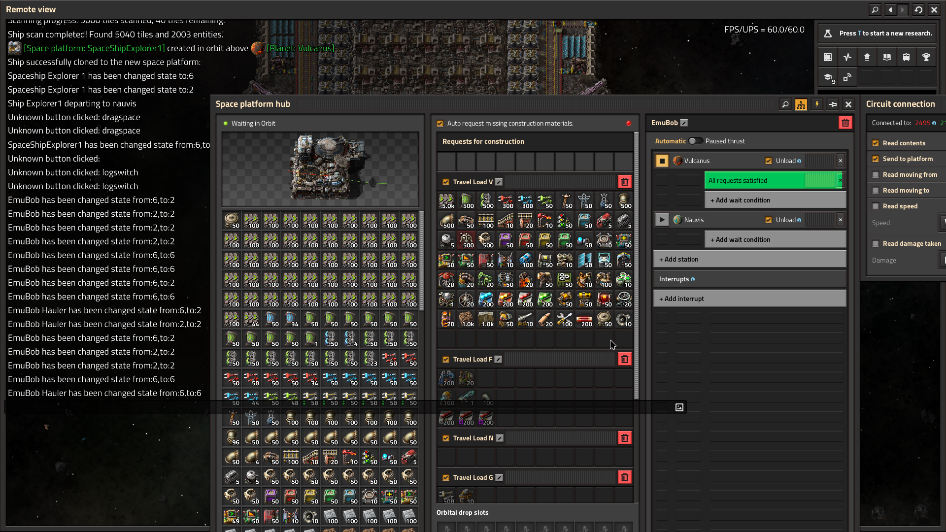946x532 pixels.
Task: Add wait condition under Vulcanus
Action: [x=775, y=200]
